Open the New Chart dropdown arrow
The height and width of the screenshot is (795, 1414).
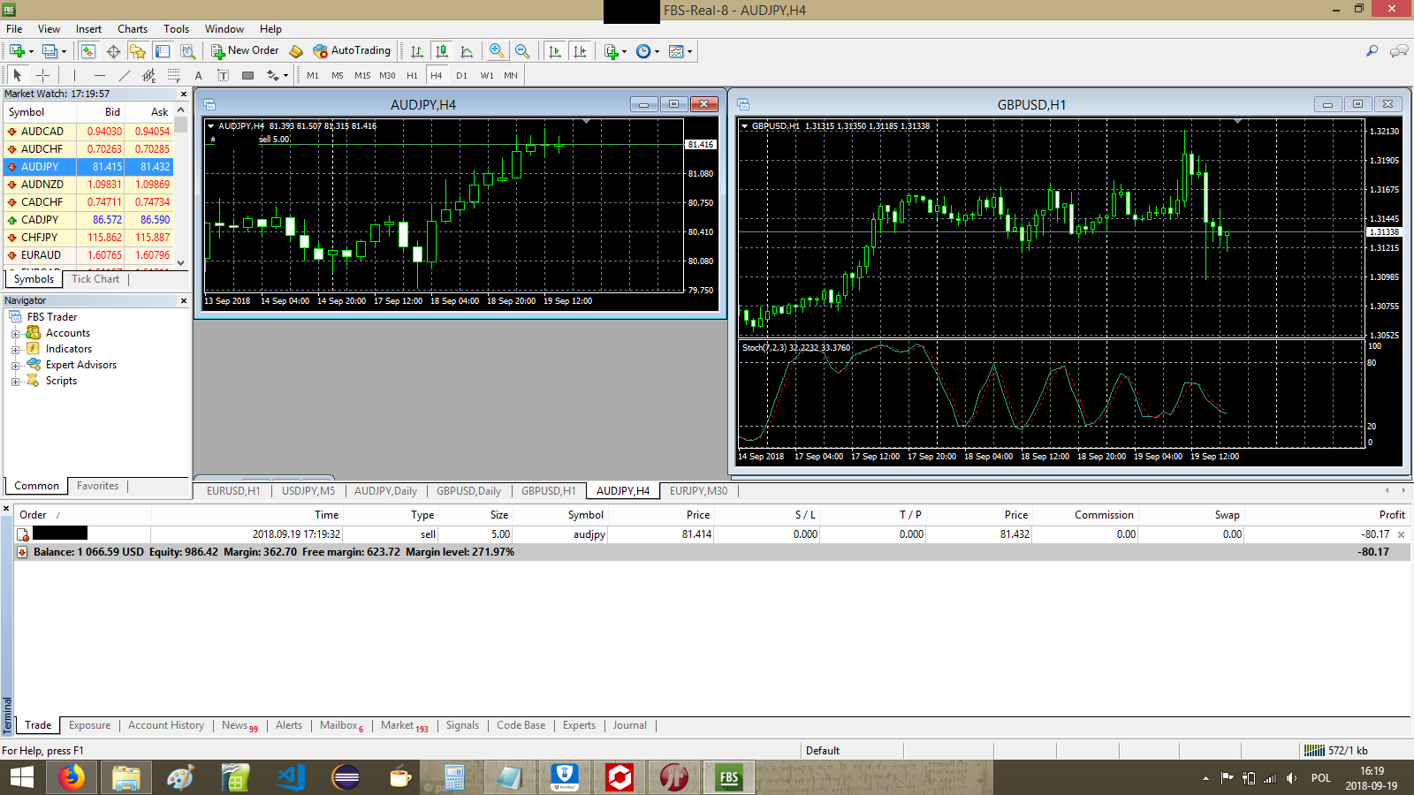(31, 51)
